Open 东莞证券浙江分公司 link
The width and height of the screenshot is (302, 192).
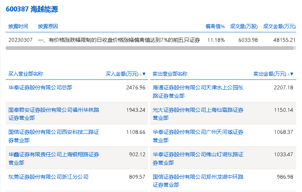coord(48,177)
